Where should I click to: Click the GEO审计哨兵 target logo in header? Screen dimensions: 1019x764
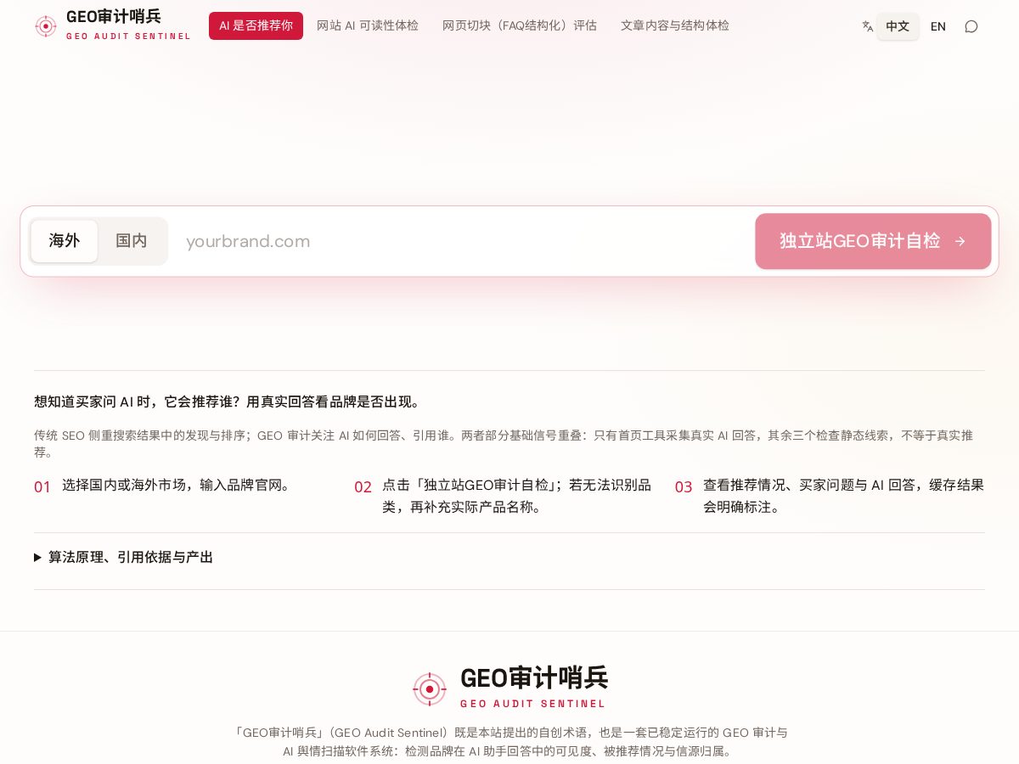[x=46, y=26]
